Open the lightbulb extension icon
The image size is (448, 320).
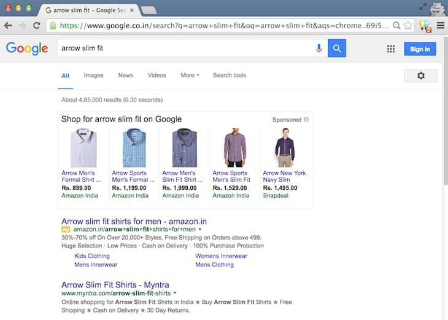tap(425, 26)
